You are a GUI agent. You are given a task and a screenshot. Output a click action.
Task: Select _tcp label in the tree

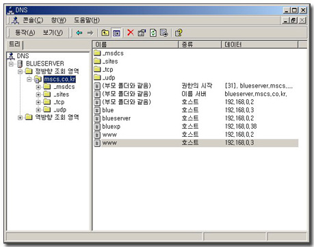[x=59, y=102]
